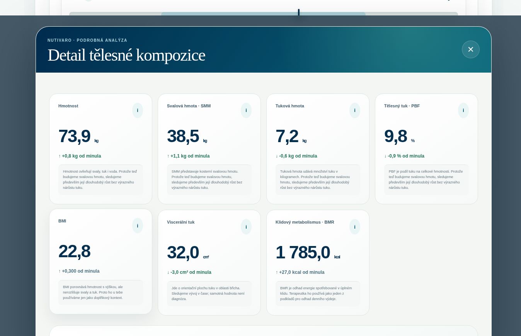Open info for Hmotnost card
Viewport: 521px width, 336px height.
coord(138,110)
